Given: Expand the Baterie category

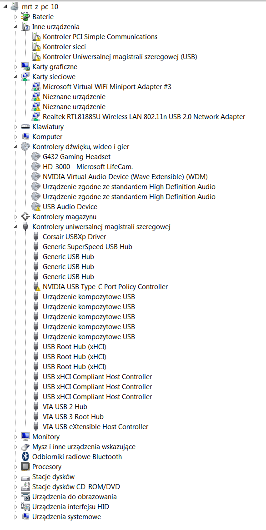Looking at the screenshot, I should (15, 16).
